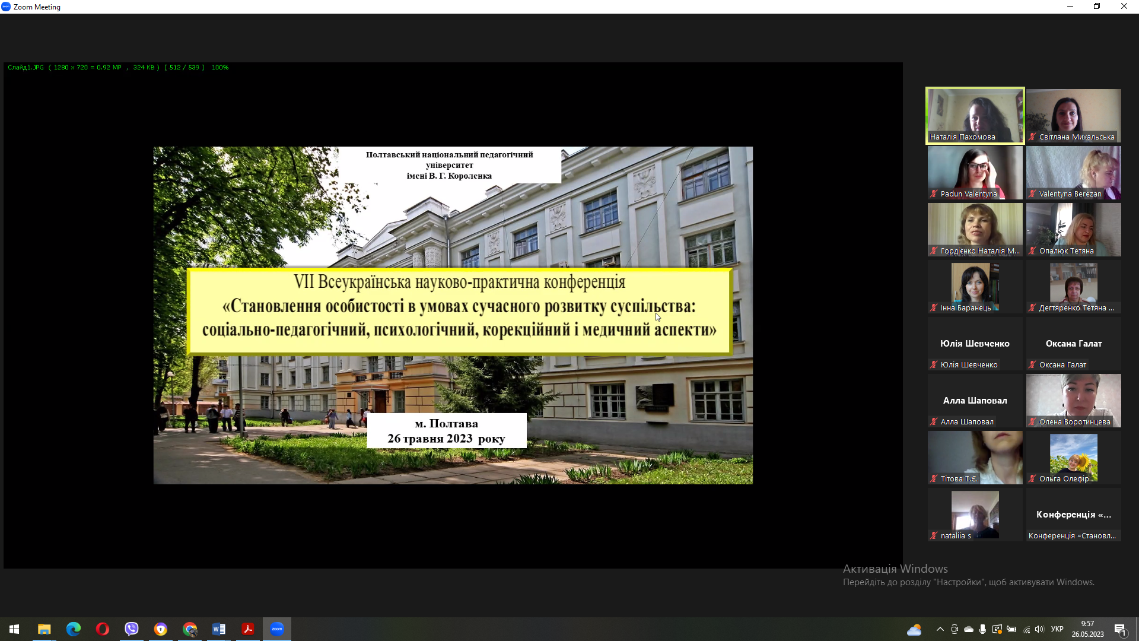
Task: Expand hidden system tray icons
Action: click(x=940, y=629)
